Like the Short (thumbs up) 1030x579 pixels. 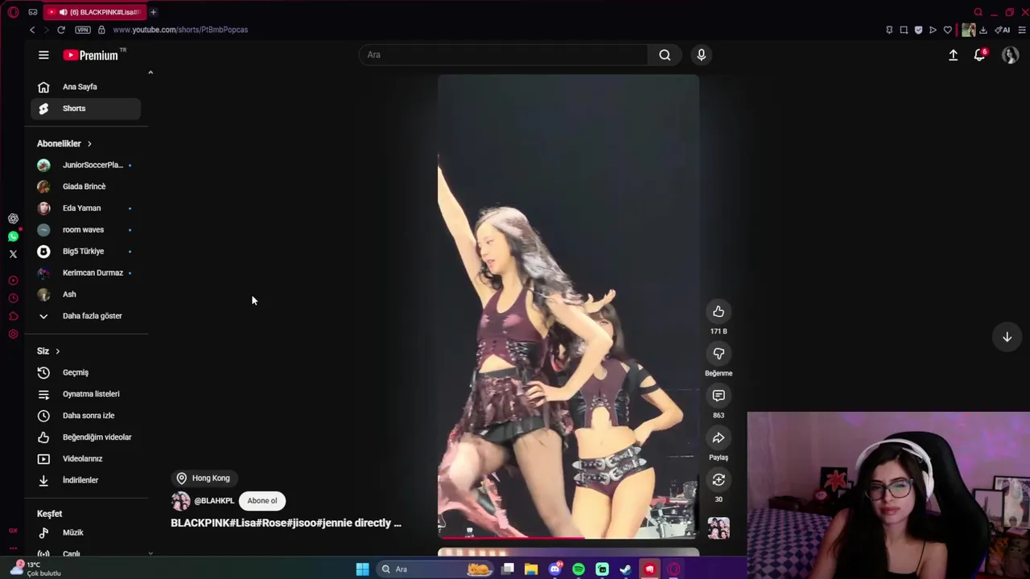pyautogui.click(x=719, y=312)
